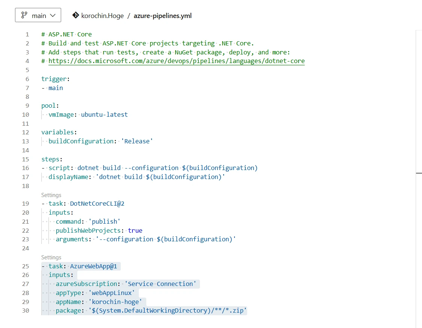The width and height of the screenshot is (422, 328).
Task: Click line number 25 in the gutter
Action: [x=26, y=266]
